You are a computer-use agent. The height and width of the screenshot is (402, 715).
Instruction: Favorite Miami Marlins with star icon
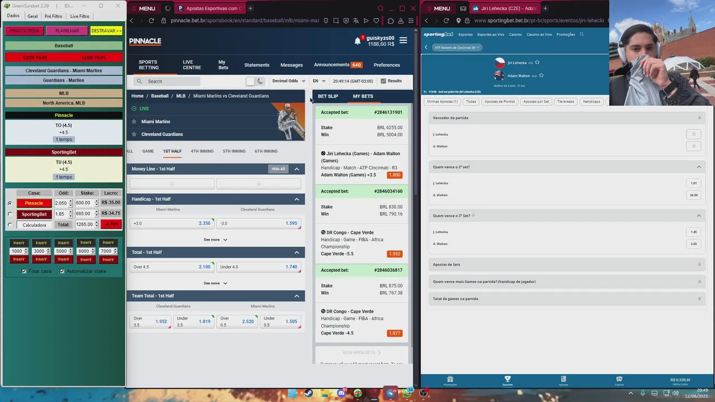[134, 121]
